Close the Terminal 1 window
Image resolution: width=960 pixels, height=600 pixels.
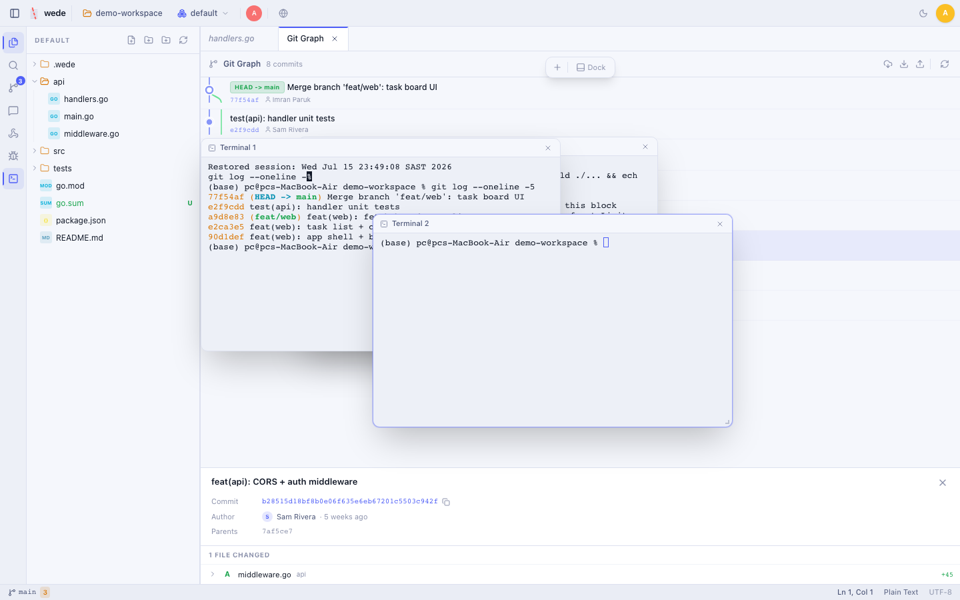(x=548, y=148)
